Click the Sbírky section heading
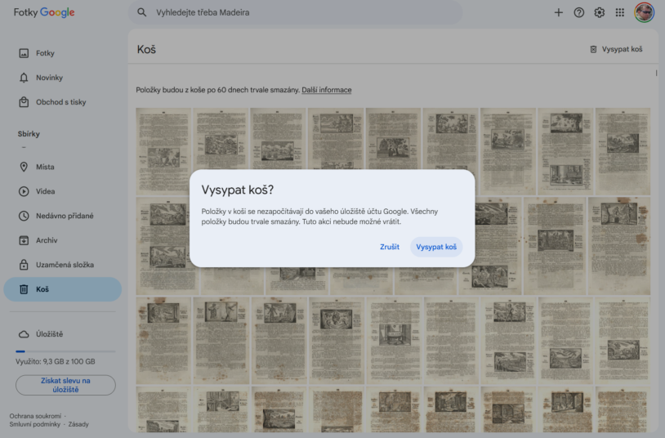The image size is (665, 438). (x=29, y=134)
